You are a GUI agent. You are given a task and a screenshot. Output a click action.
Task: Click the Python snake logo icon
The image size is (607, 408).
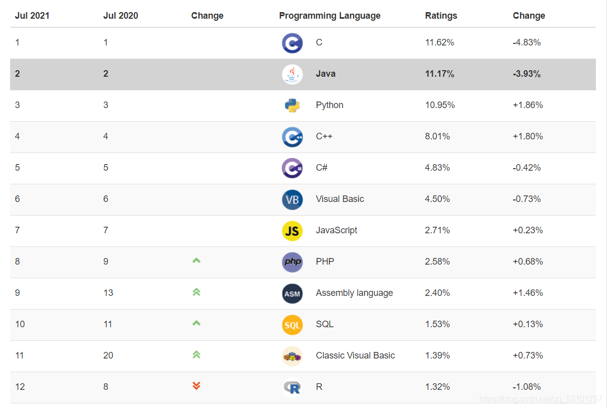point(292,106)
